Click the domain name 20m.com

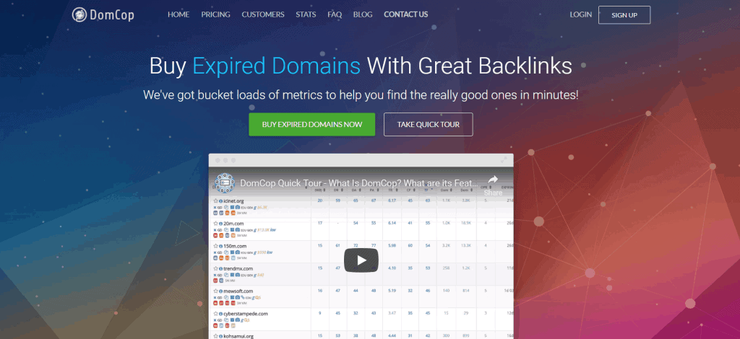(x=233, y=224)
